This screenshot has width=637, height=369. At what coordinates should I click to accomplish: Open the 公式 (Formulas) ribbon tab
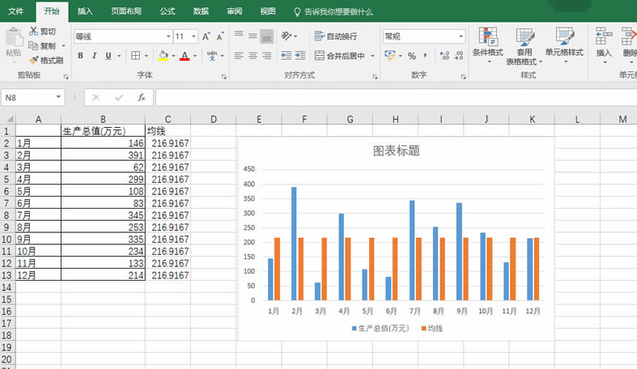click(167, 12)
